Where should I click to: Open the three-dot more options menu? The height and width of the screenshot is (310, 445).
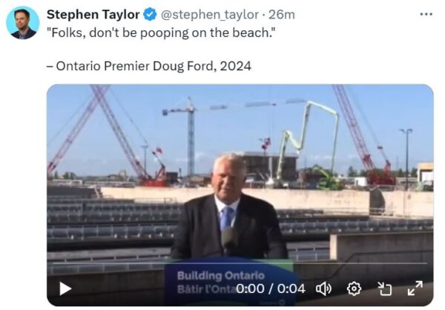click(x=426, y=14)
